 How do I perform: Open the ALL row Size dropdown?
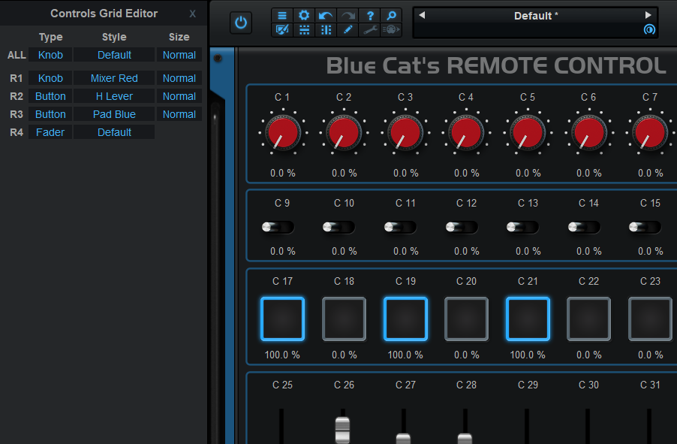[x=179, y=55]
